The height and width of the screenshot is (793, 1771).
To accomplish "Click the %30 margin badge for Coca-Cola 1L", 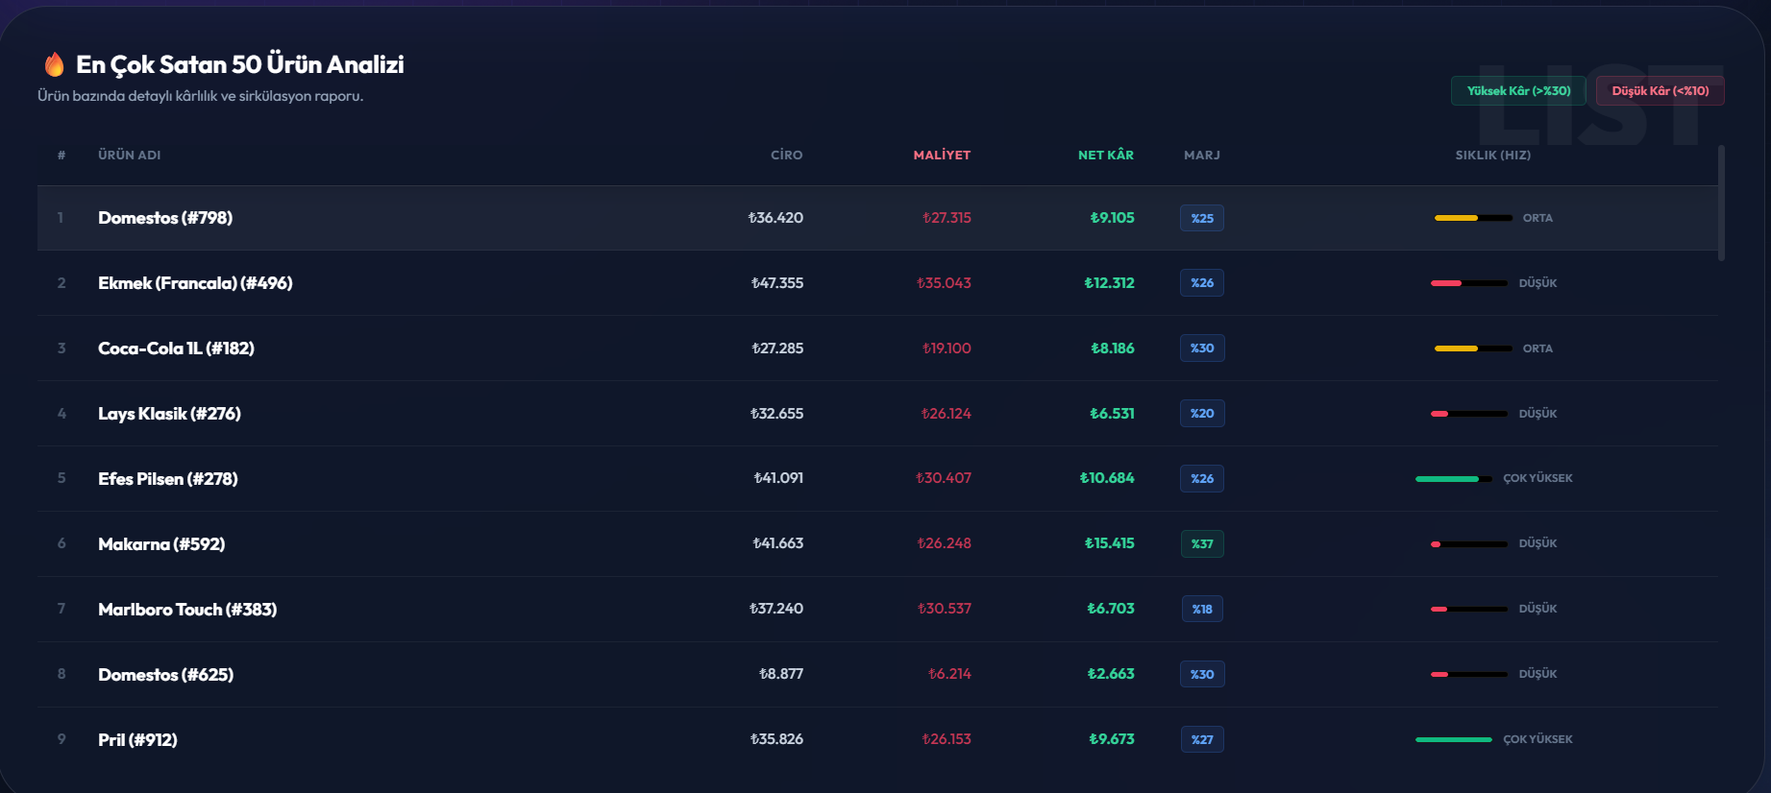I will (1201, 348).
